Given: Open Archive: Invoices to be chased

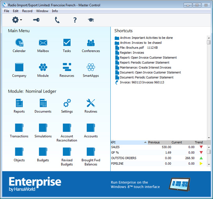Looking at the screenshot, I should pos(138,43).
